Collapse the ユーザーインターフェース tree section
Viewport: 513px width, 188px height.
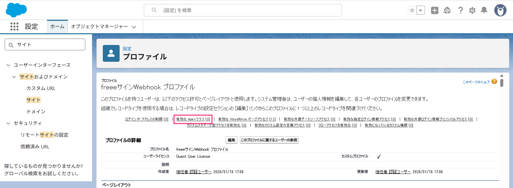(8, 65)
